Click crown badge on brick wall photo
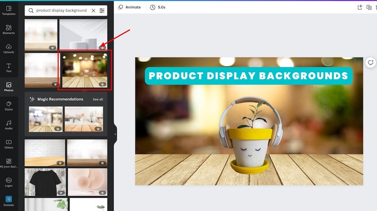 60,163
